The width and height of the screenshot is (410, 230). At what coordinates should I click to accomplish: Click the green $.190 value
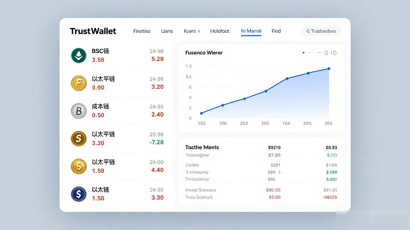(332, 172)
